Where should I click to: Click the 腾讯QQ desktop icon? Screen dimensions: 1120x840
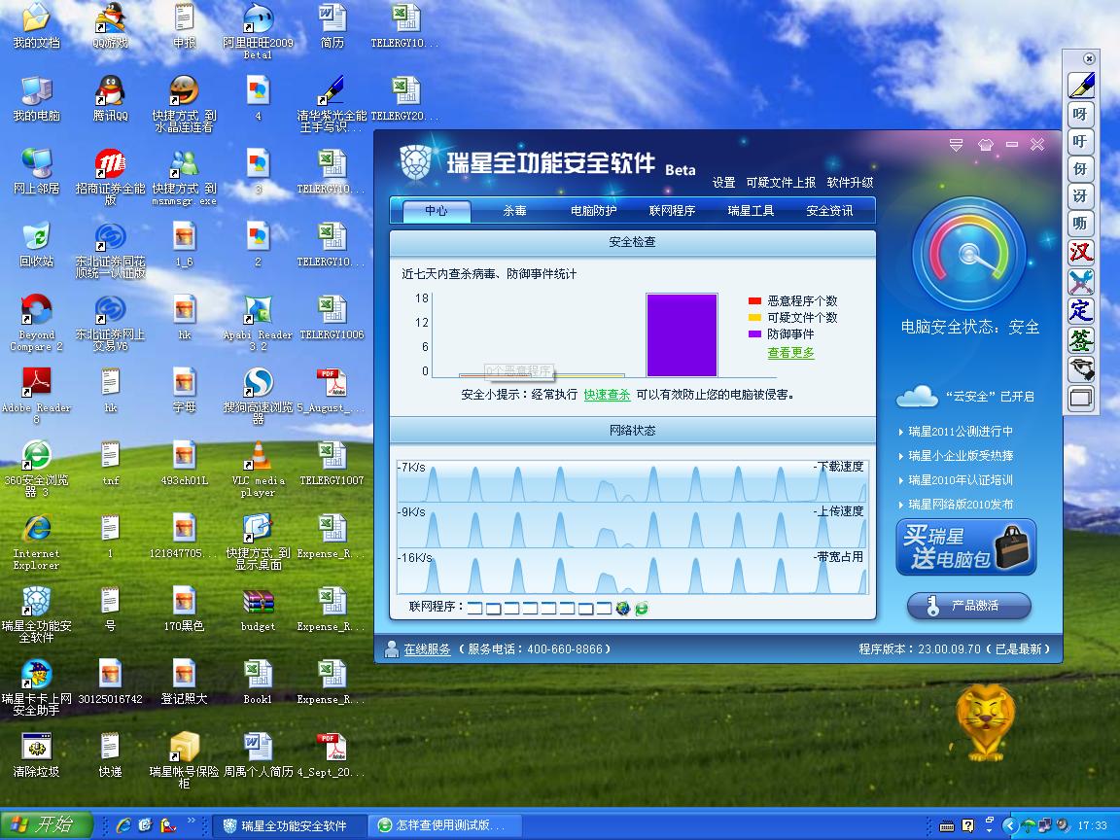pyautogui.click(x=110, y=98)
